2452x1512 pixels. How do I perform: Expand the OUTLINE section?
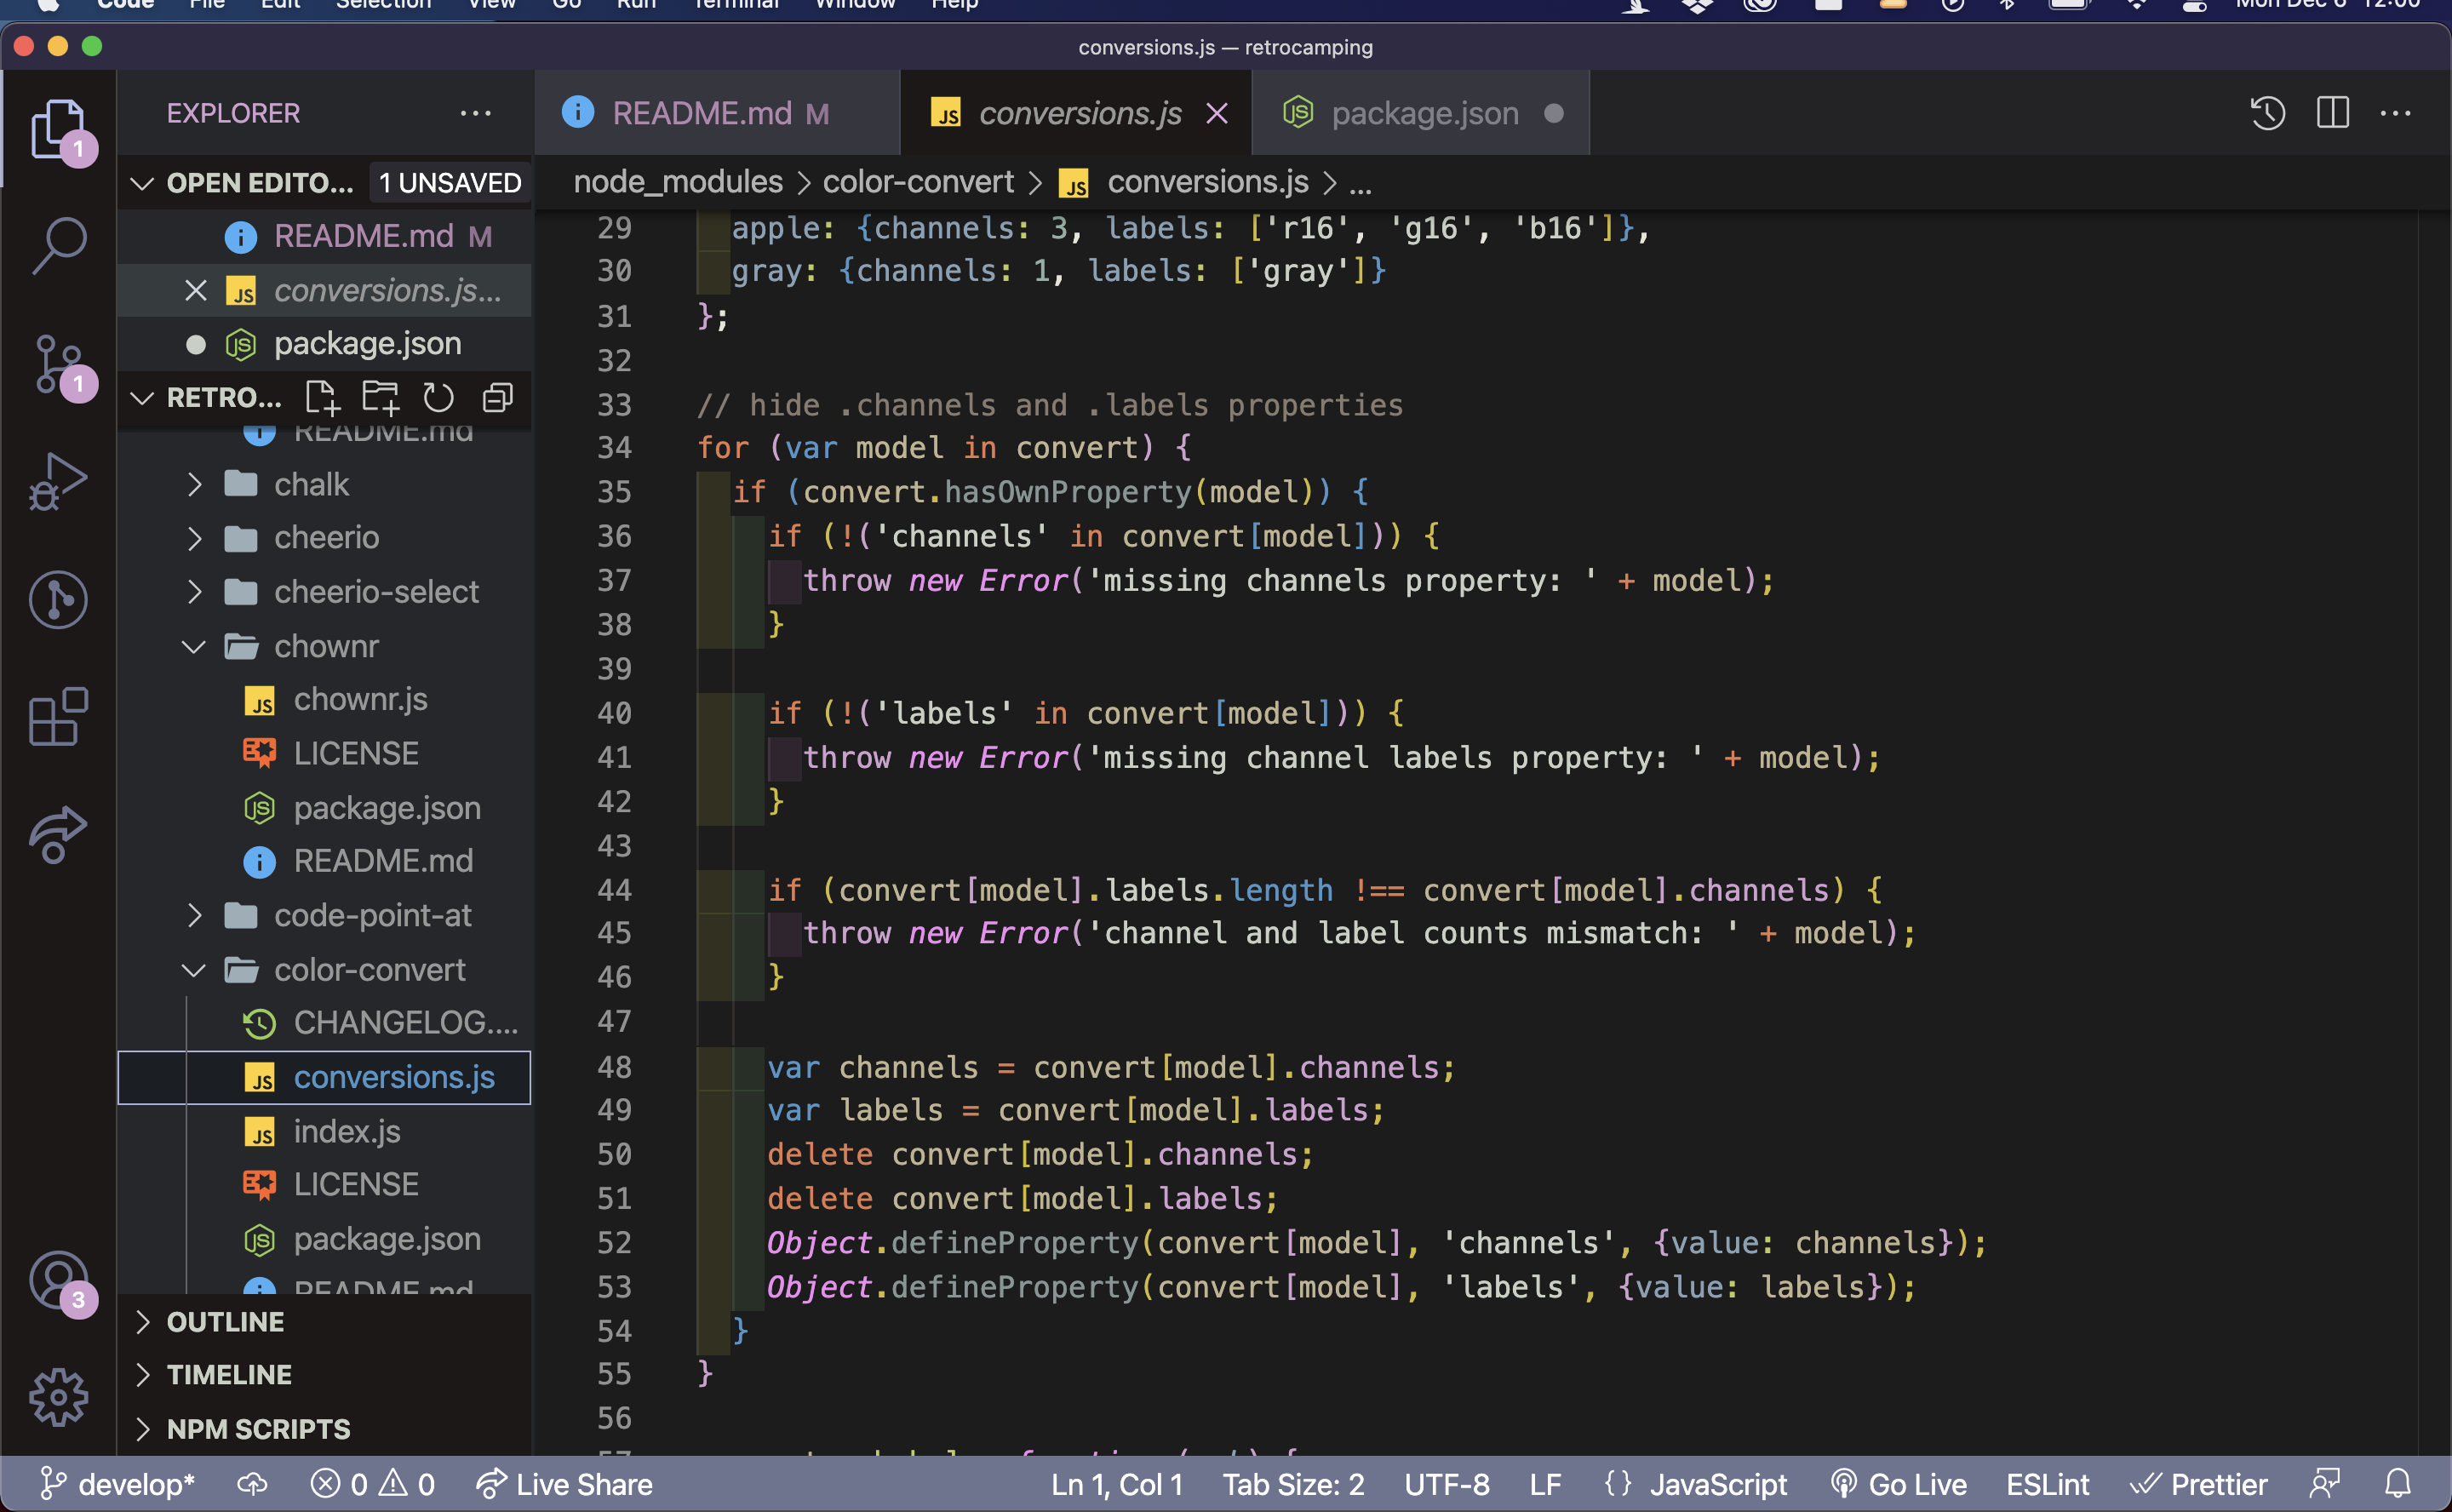point(225,1322)
